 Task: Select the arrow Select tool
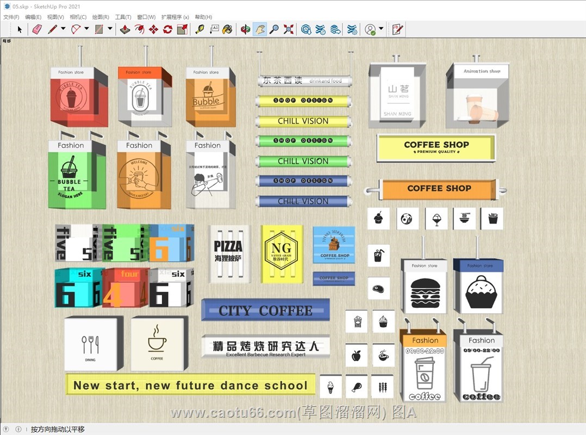pyautogui.click(x=20, y=29)
